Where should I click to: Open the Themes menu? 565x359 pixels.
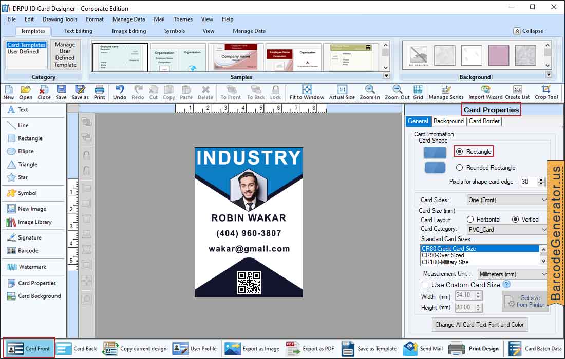[183, 19]
